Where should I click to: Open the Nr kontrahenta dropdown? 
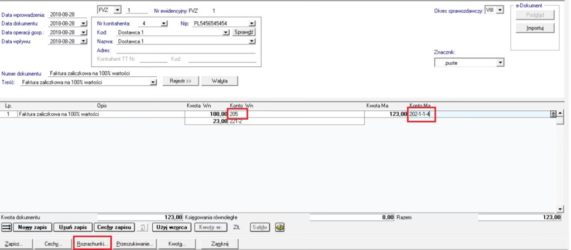[163, 23]
